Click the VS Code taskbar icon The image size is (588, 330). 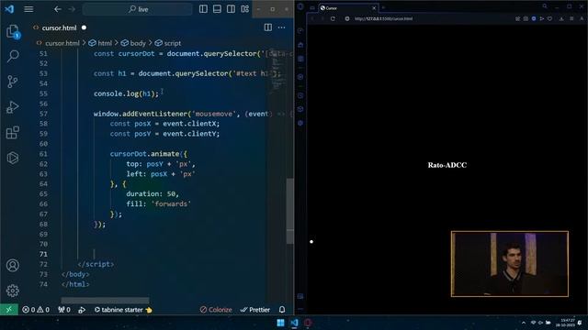[x=294, y=323]
